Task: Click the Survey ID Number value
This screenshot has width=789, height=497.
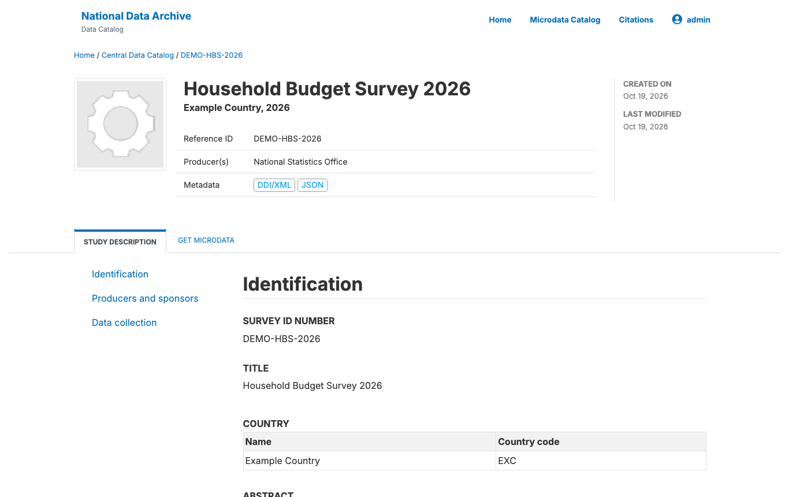Action: pos(281,339)
